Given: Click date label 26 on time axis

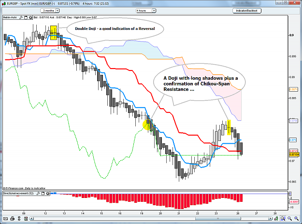Looking at the screenshot, I should pos(238,213).
